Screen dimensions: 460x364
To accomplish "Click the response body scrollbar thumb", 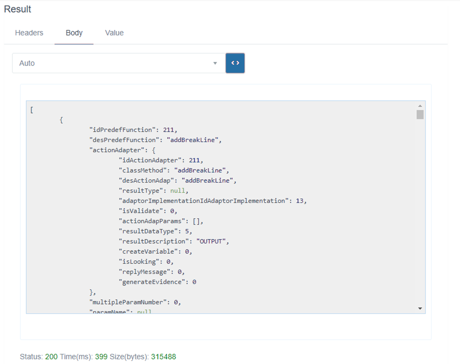I will coord(420,114).
